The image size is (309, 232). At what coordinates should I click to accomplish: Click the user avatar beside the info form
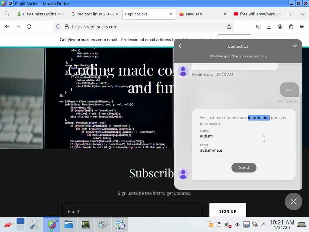pos(183,174)
